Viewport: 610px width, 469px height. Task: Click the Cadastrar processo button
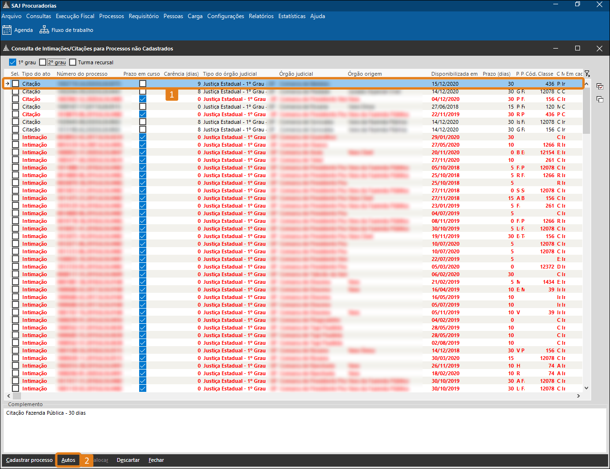pyautogui.click(x=30, y=460)
